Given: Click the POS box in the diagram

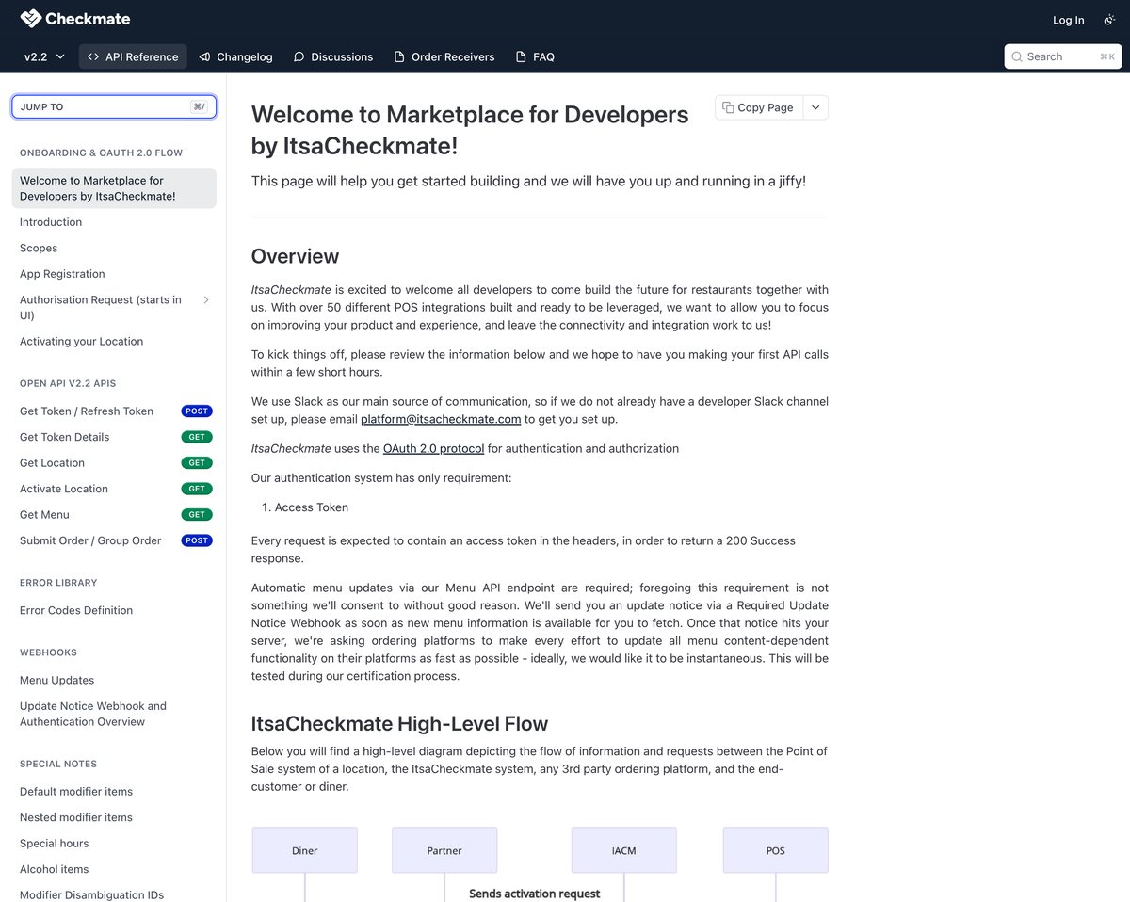Looking at the screenshot, I should coord(776,850).
